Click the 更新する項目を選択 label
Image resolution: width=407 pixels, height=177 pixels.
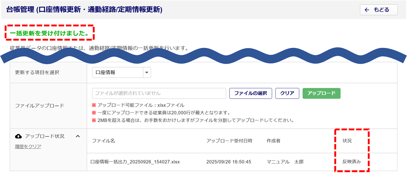click(x=37, y=72)
